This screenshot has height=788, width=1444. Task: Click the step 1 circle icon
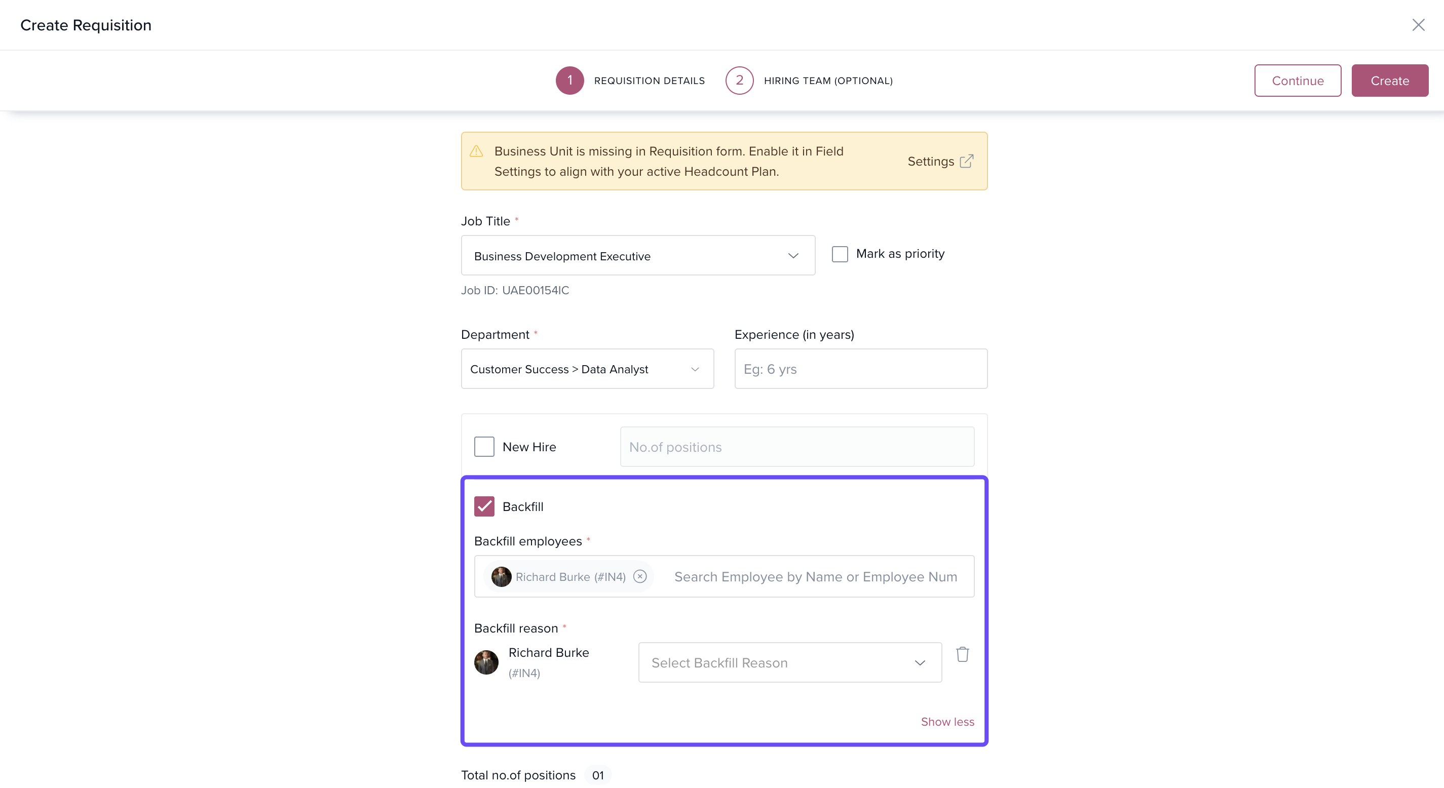tap(569, 81)
